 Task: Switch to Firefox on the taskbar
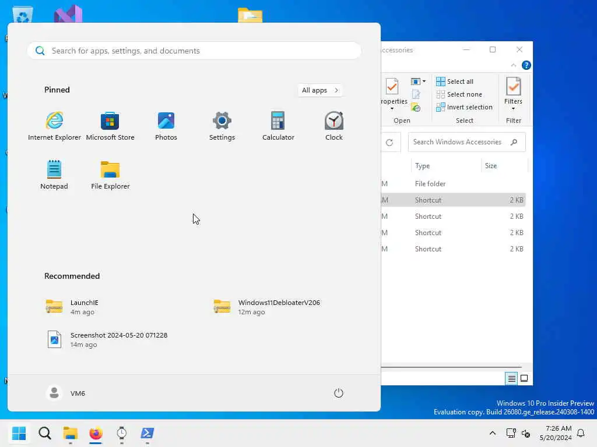[x=96, y=433]
